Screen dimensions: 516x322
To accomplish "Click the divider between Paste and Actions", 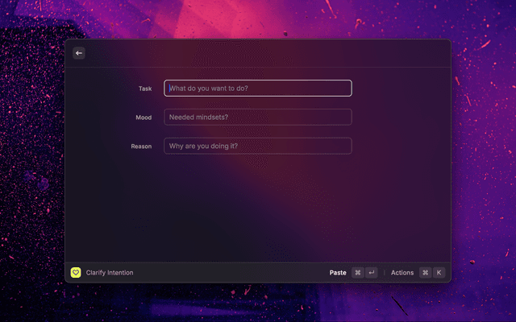I will coord(385,273).
